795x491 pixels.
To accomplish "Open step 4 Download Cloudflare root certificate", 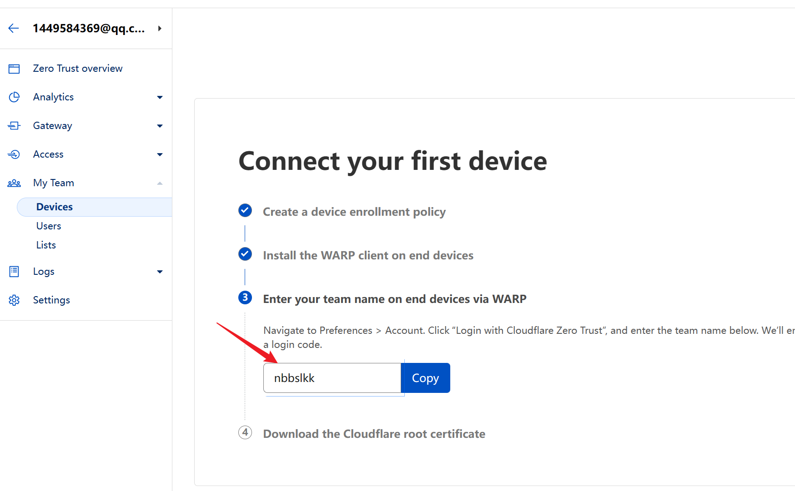I will coord(374,434).
